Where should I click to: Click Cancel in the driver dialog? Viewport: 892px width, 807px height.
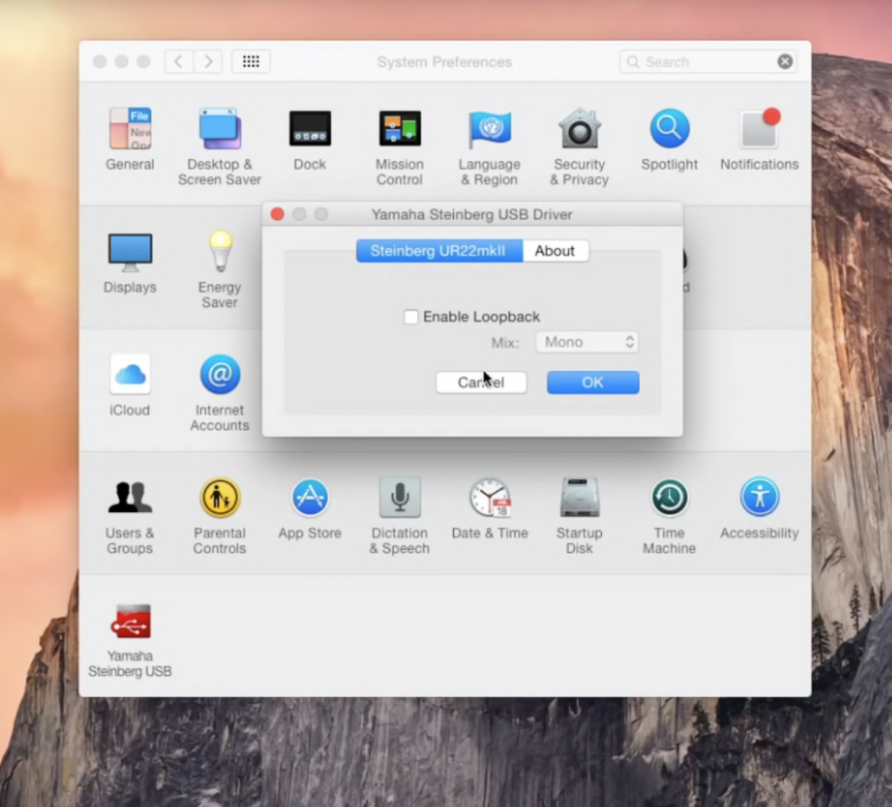[x=481, y=382]
